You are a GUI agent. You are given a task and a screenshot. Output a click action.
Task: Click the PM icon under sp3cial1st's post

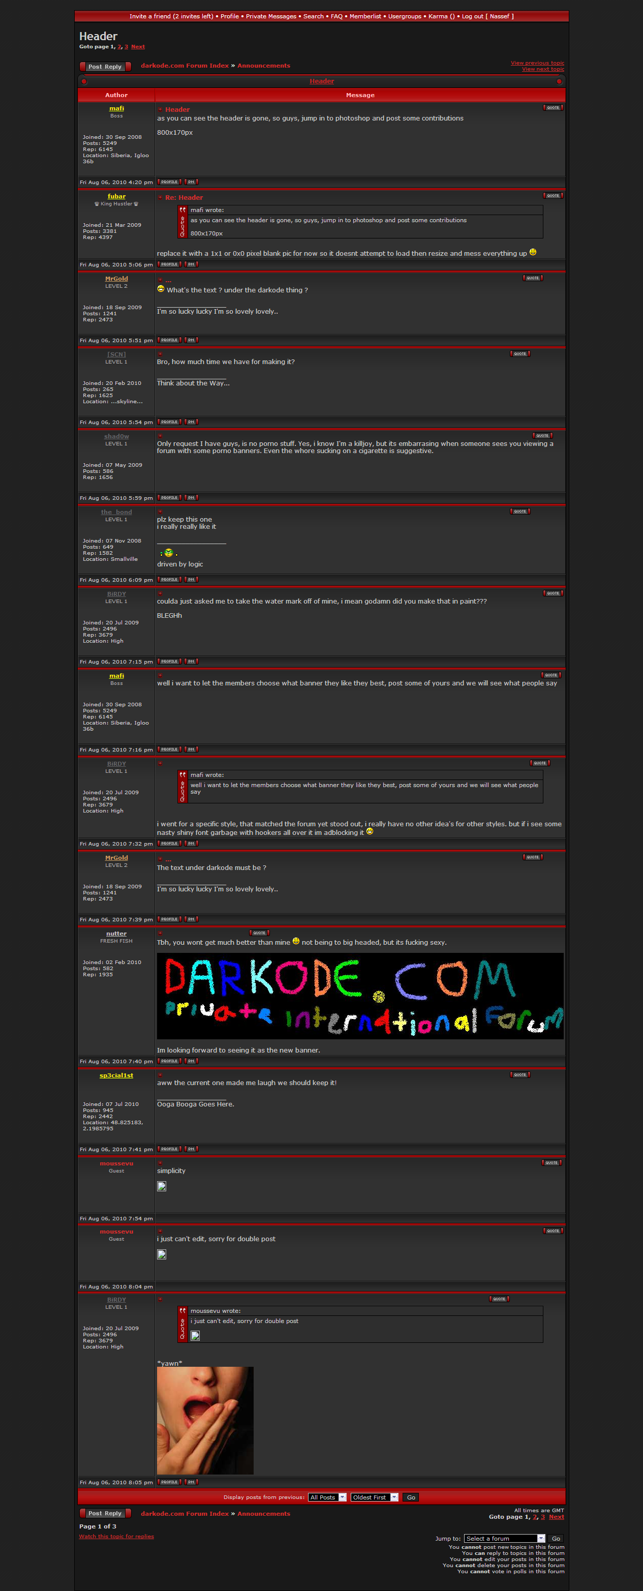(x=192, y=1149)
